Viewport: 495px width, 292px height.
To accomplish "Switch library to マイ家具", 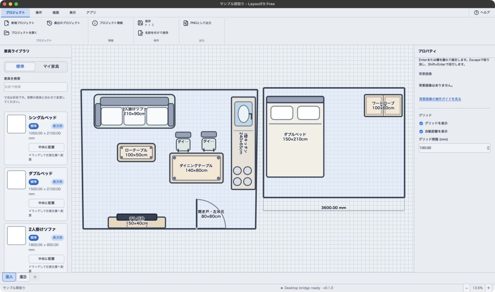I will click(51, 67).
